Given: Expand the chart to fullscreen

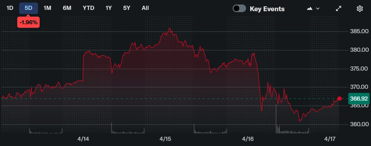Looking at the screenshot, I should coord(339,9).
